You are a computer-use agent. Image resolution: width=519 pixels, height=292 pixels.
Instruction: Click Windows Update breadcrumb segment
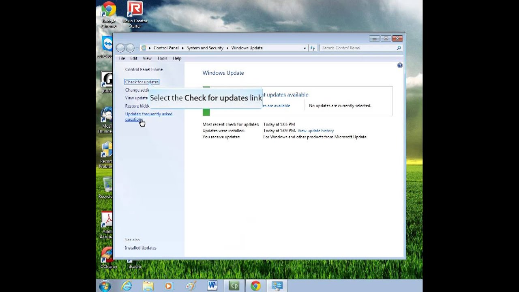(247, 48)
